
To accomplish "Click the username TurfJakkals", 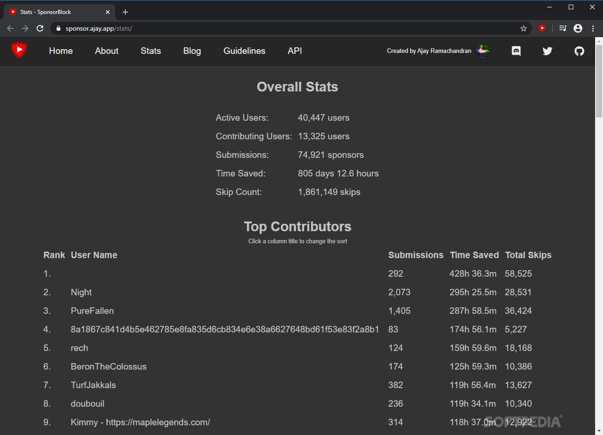I will [93, 385].
